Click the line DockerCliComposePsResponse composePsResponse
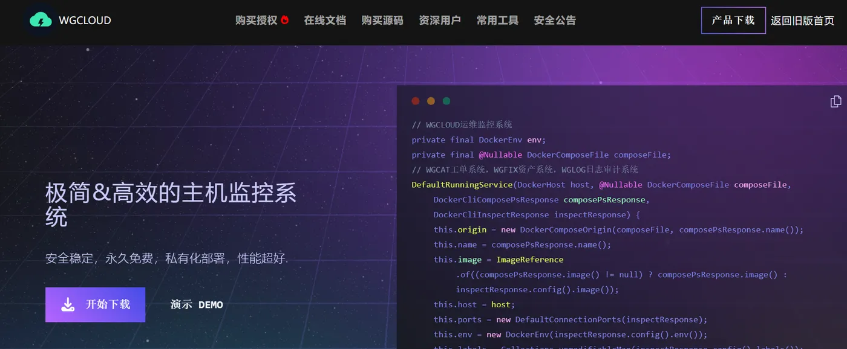The image size is (847, 349). pos(541,199)
